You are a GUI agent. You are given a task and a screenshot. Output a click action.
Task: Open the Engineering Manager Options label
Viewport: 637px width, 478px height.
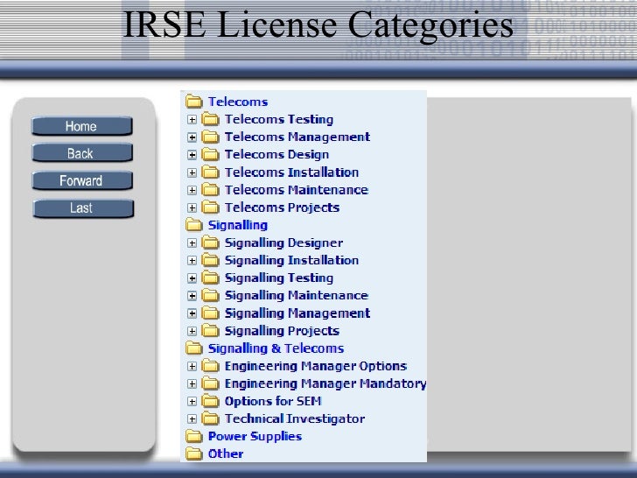point(315,366)
